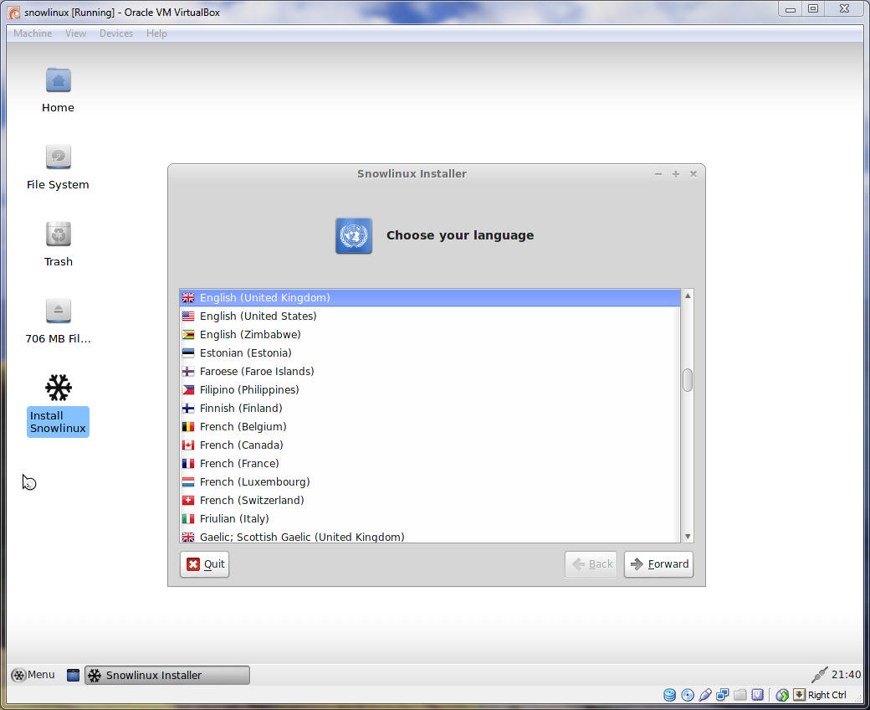Open the View menu
The width and height of the screenshot is (870, 710).
[x=75, y=33]
